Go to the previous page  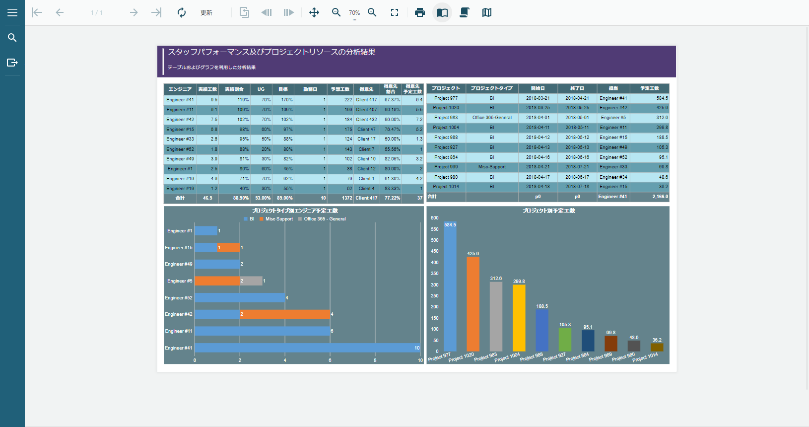tap(60, 12)
